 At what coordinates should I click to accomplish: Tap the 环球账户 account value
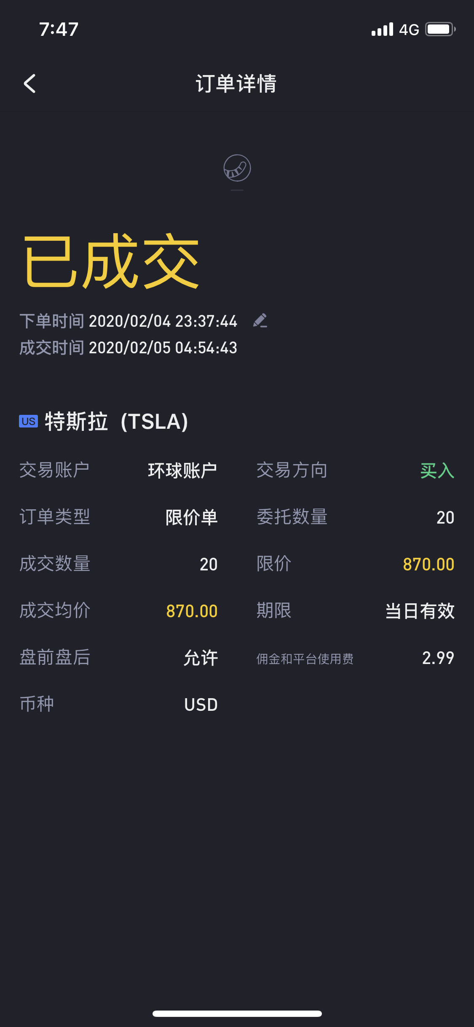click(x=182, y=470)
